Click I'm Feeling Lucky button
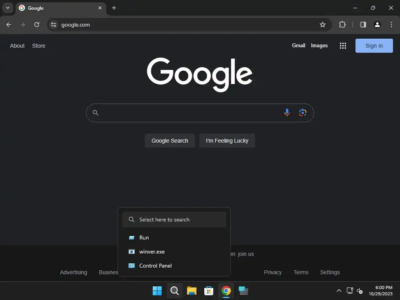400x300 pixels. (227, 141)
